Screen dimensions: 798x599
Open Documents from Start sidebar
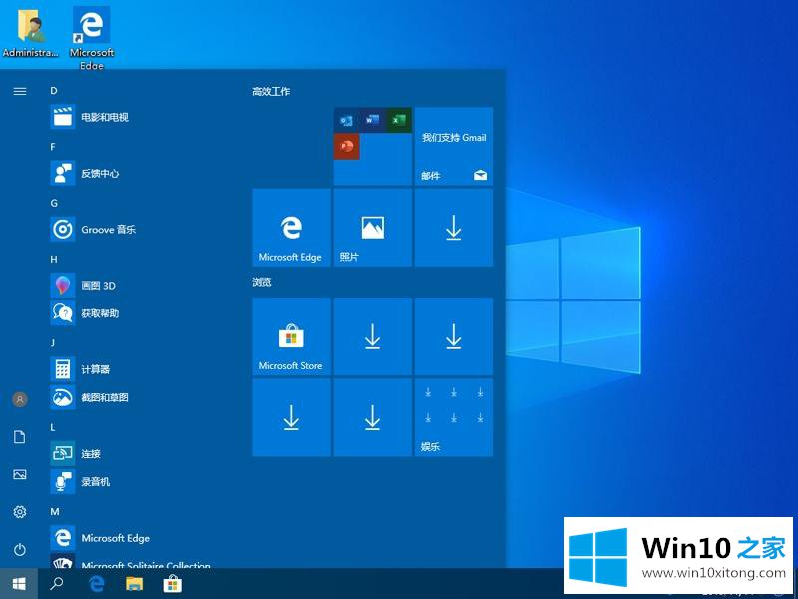point(19,437)
